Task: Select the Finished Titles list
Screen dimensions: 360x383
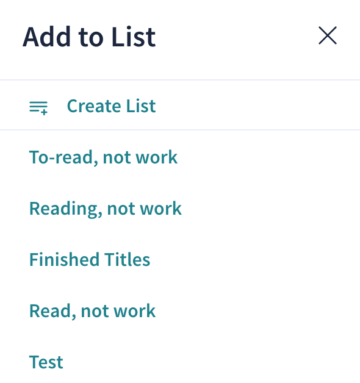Action: 90,259
